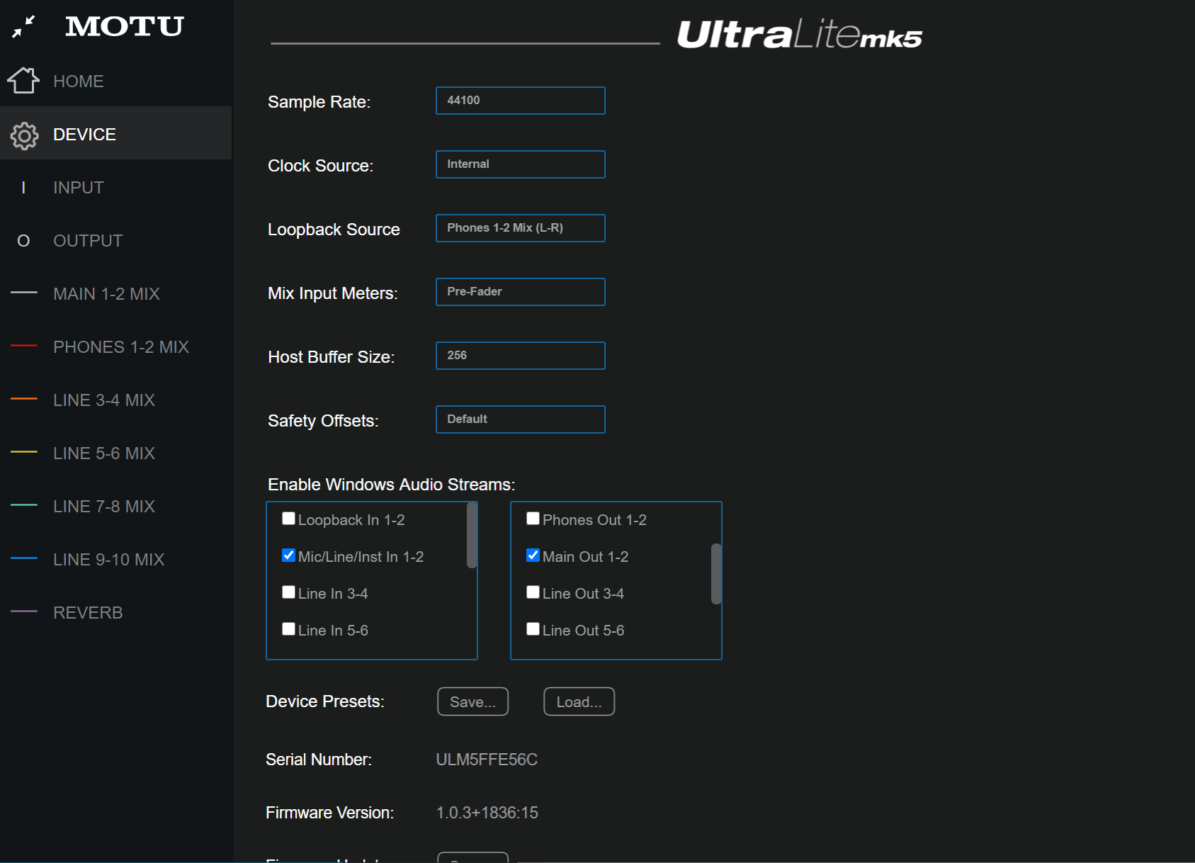Enable Line In 5-6 stream
1195x863 pixels.
click(x=288, y=629)
